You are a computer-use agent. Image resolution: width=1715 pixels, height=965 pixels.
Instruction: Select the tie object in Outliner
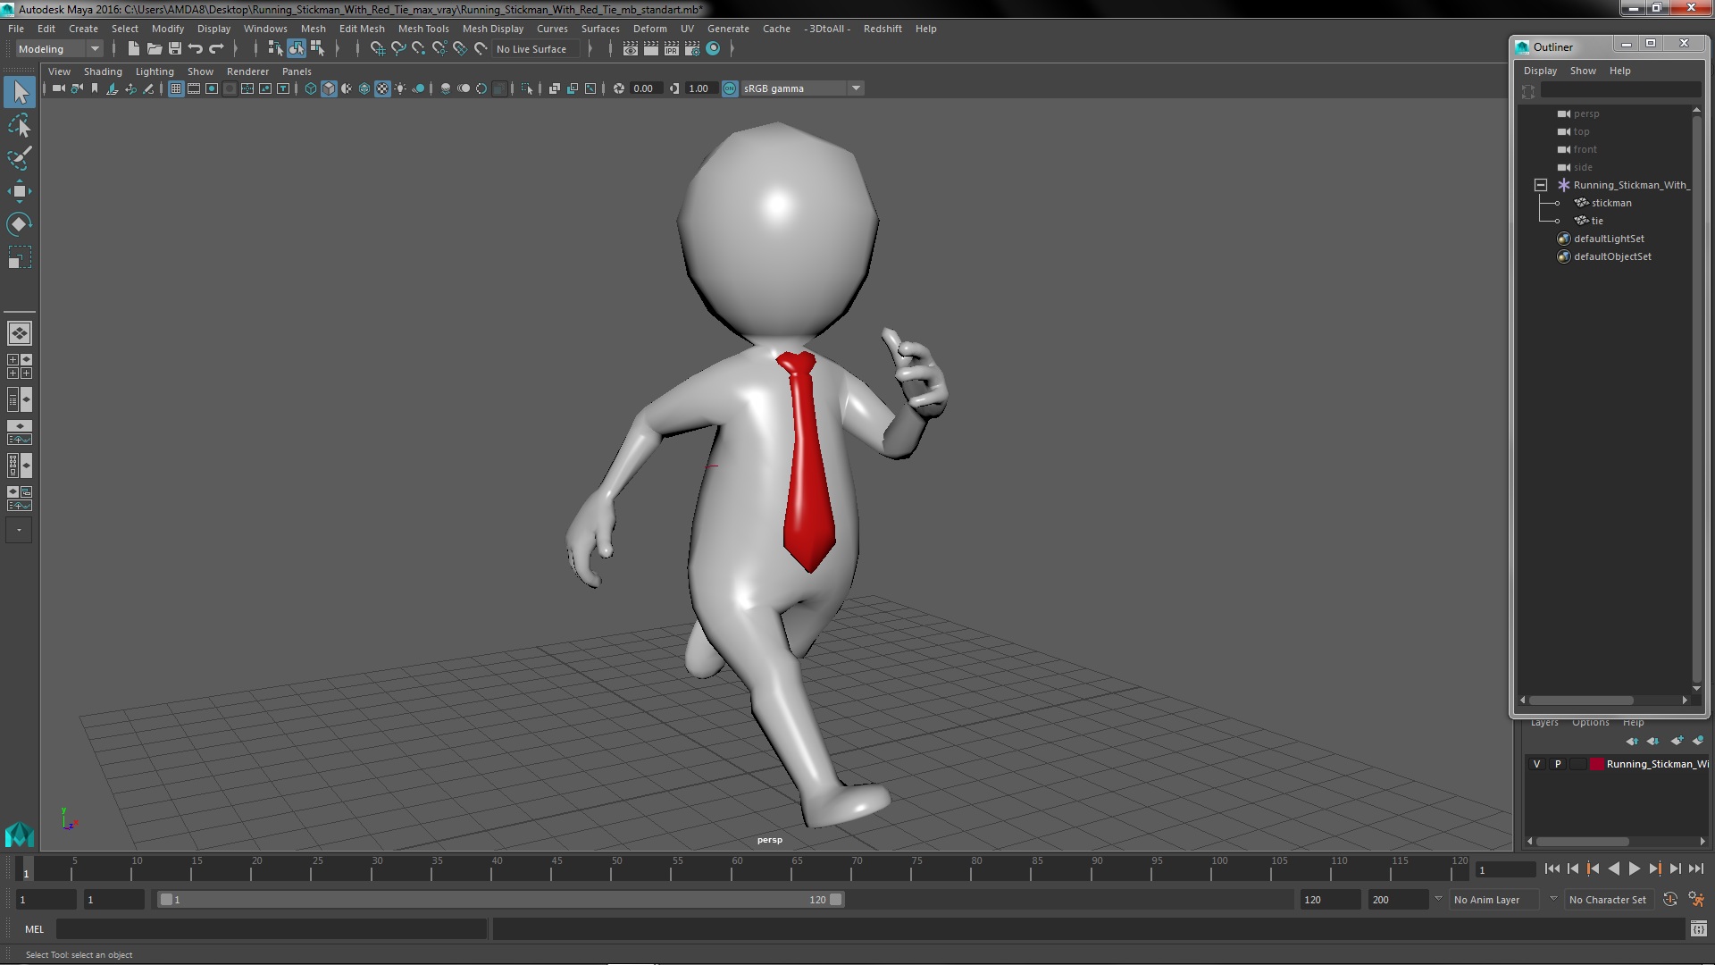click(x=1597, y=221)
